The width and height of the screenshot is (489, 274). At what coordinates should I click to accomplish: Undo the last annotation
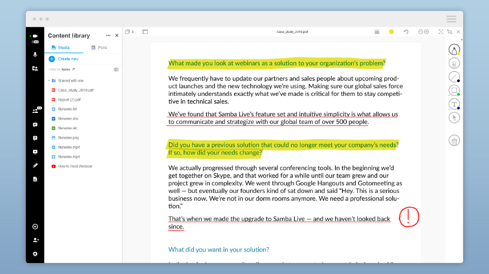pyautogui.click(x=406, y=32)
